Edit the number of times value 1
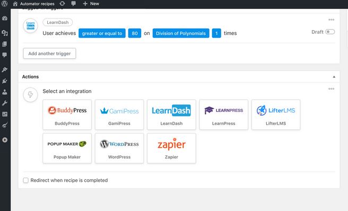The image size is (348, 211). tap(216, 33)
